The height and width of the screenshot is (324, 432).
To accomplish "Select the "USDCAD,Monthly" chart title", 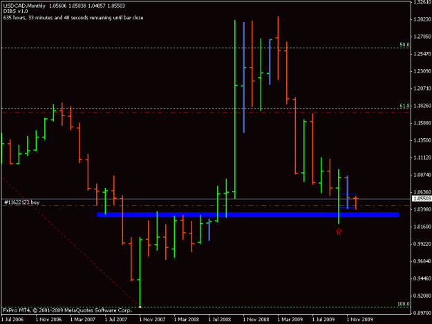I will pyautogui.click(x=24, y=6).
